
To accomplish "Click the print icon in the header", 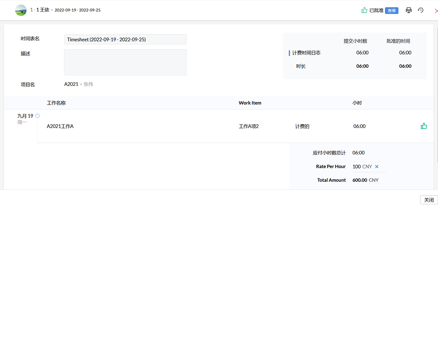I will 409,10.
